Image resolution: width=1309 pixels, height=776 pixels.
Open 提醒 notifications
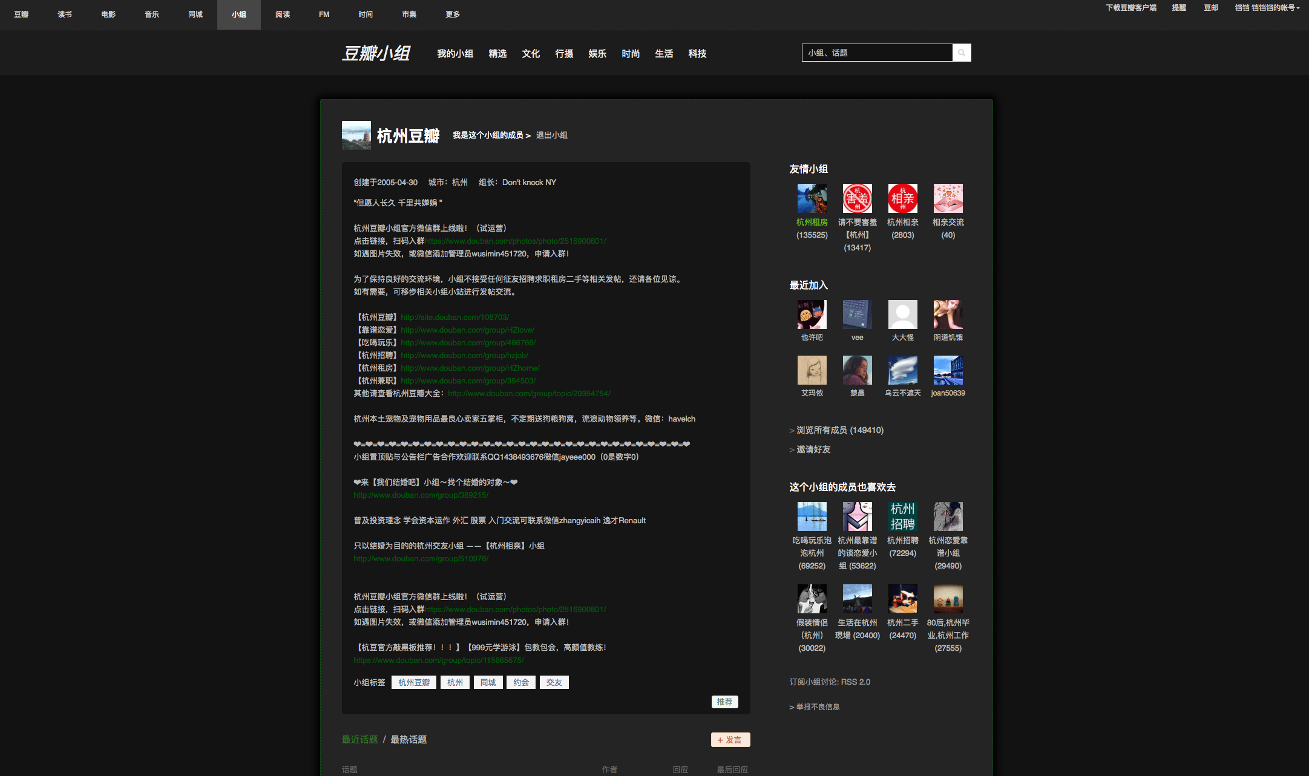pos(1179,8)
